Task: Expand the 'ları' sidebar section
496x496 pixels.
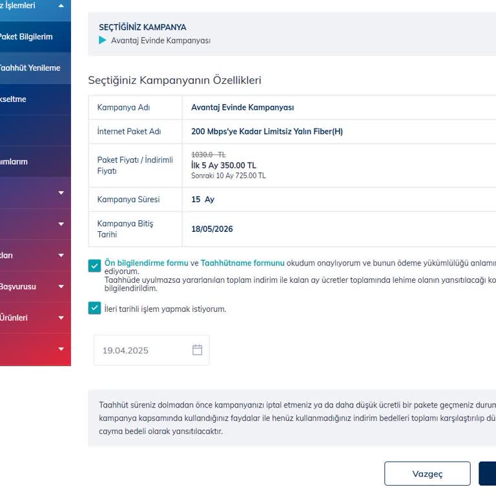Action: 61,255
